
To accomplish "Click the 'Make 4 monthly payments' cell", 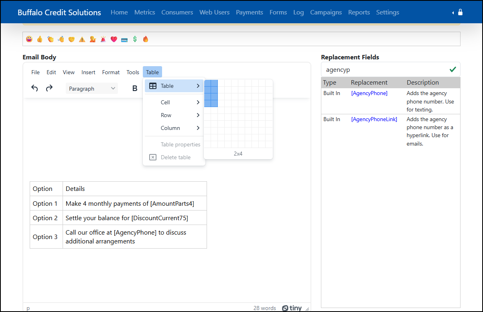I will coord(135,203).
